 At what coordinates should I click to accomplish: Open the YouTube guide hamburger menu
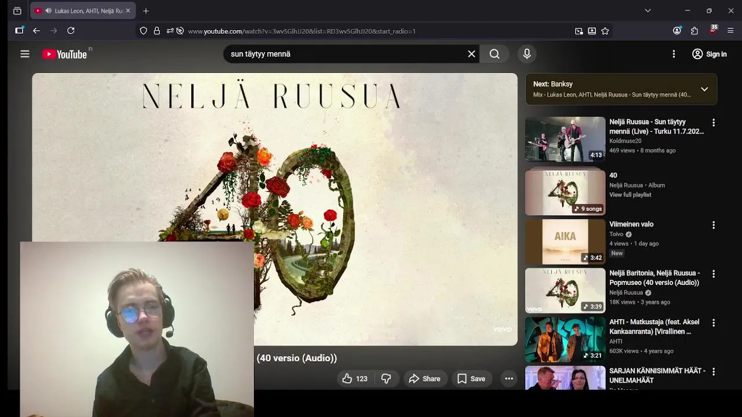pyautogui.click(x=25, y=54)
